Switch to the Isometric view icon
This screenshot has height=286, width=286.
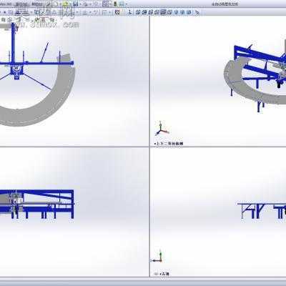tap(177, 12)
